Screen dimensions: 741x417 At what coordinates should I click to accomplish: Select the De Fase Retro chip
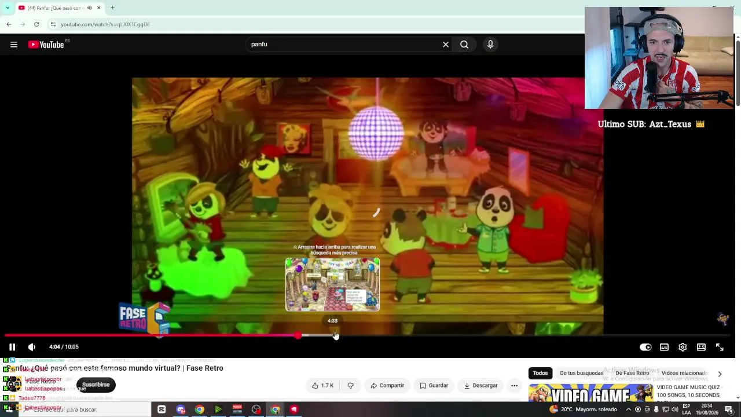click(x=632, y=374)
